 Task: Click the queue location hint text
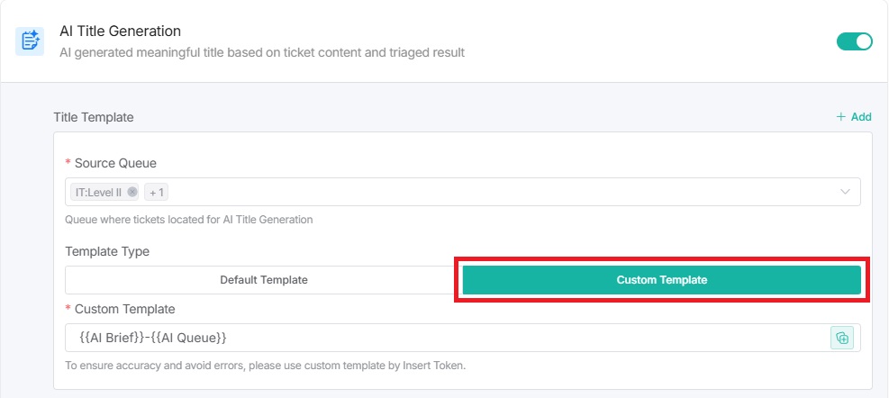188,219
